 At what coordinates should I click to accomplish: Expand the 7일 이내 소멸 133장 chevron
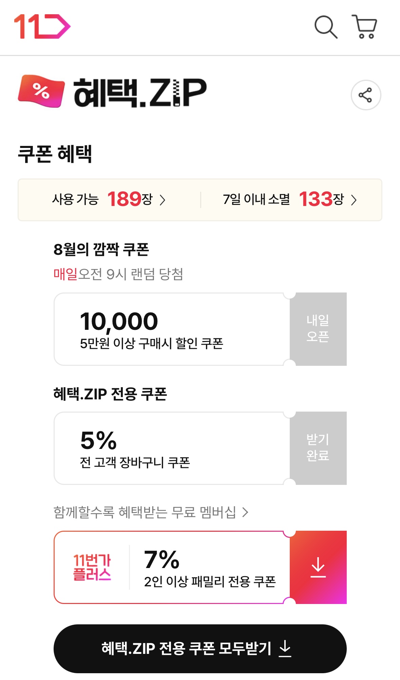[354, 200]
